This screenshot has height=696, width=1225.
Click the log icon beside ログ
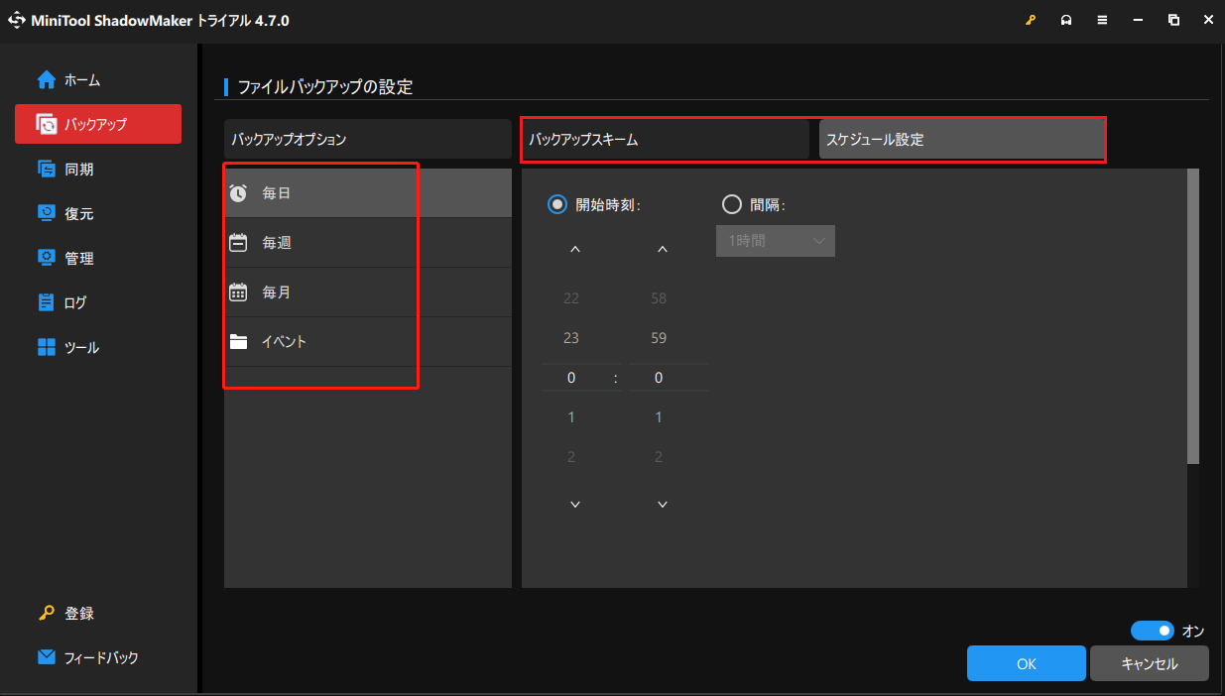47,302
